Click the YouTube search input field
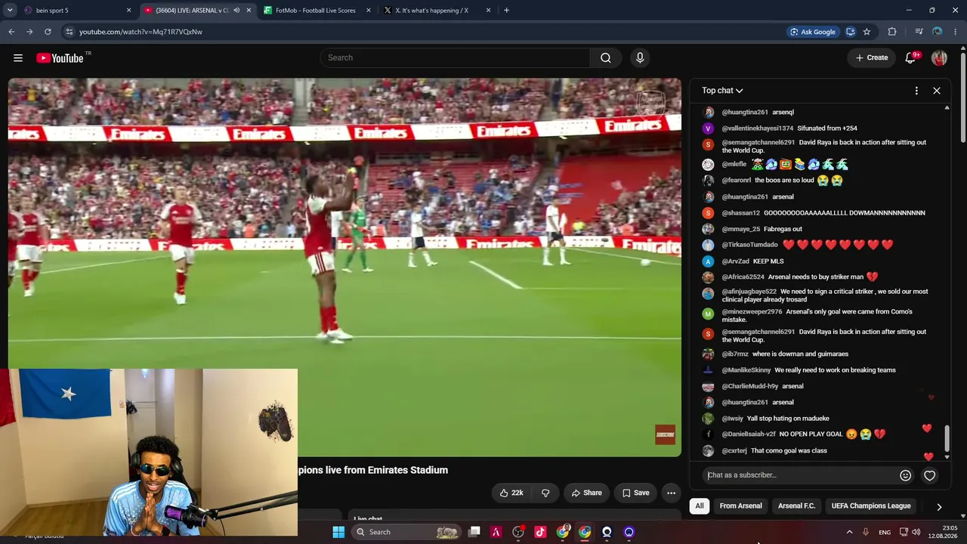The width and height of the screenshot is (967, 544). pyautogui.click(x=455, y=57)
